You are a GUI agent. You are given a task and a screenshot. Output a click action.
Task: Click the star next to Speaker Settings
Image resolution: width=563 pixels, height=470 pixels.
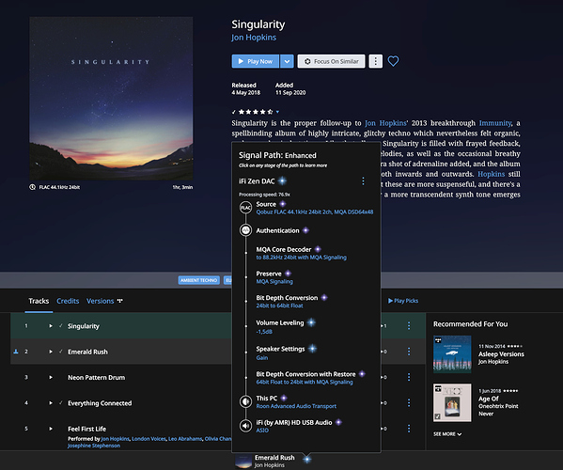click(x=313, y=349)
